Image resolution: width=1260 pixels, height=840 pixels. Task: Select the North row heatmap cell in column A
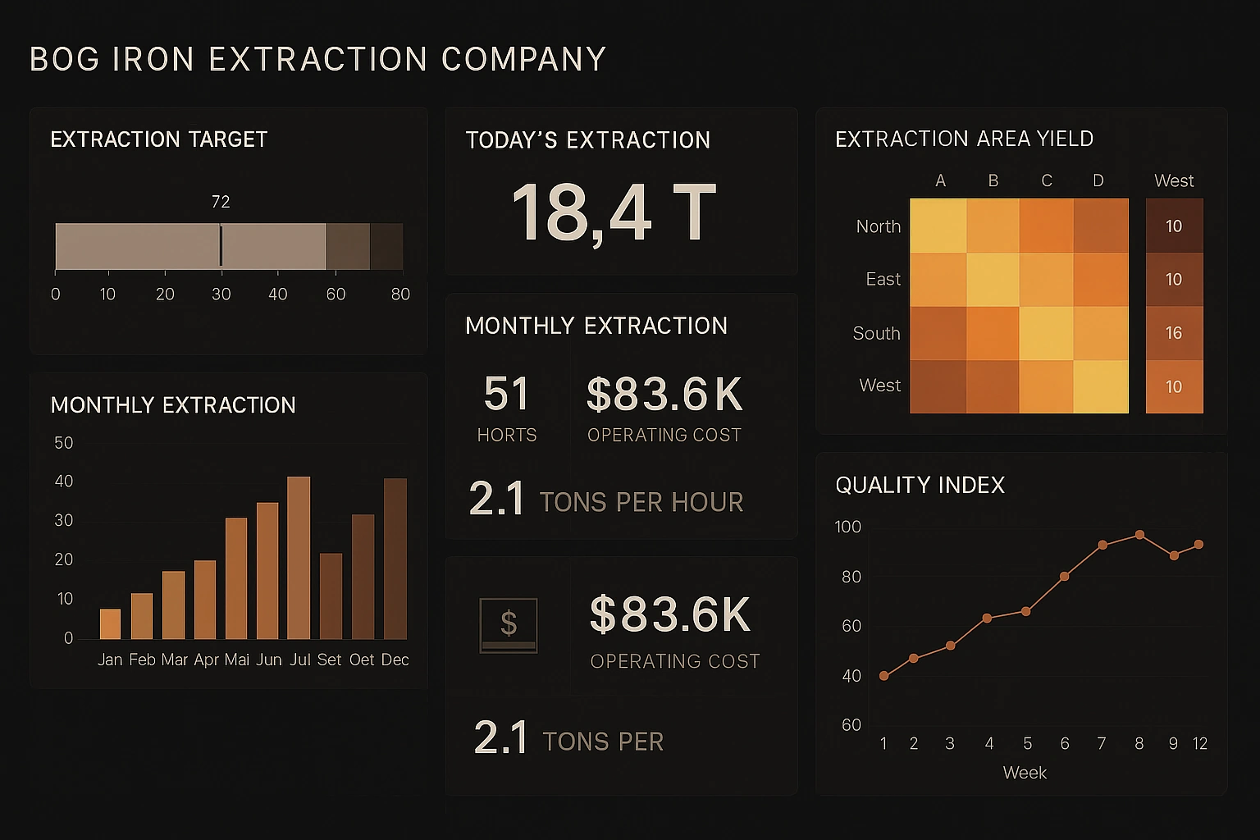click(940, 226)
